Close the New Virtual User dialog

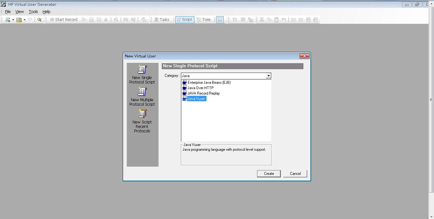click(304, 56)
